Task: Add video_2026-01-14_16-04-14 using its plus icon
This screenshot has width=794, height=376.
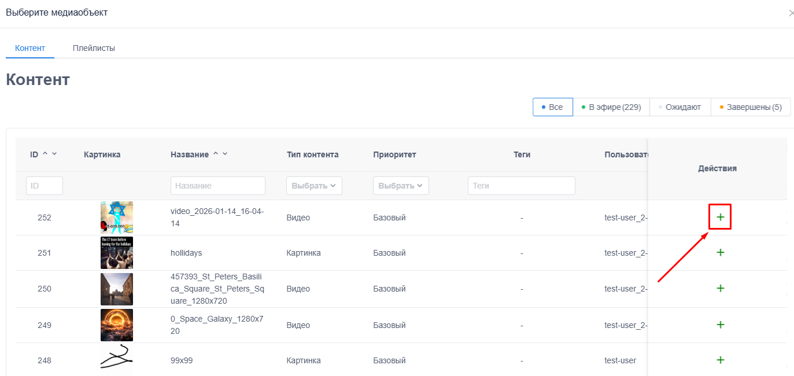Action: coord(721,217)
